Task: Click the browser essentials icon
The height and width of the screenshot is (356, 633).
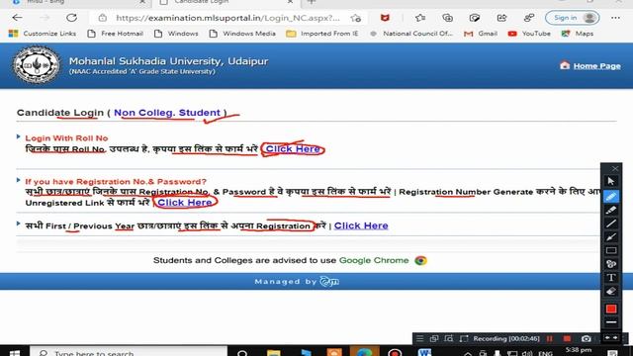Action: coord(475,18)
